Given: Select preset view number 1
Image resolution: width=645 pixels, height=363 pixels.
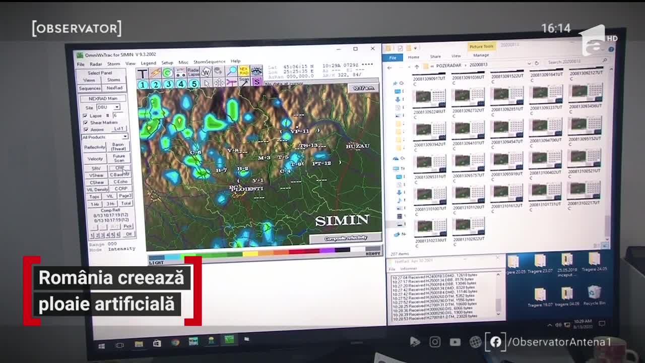Looking at the screenshot, I should point(143,85).
